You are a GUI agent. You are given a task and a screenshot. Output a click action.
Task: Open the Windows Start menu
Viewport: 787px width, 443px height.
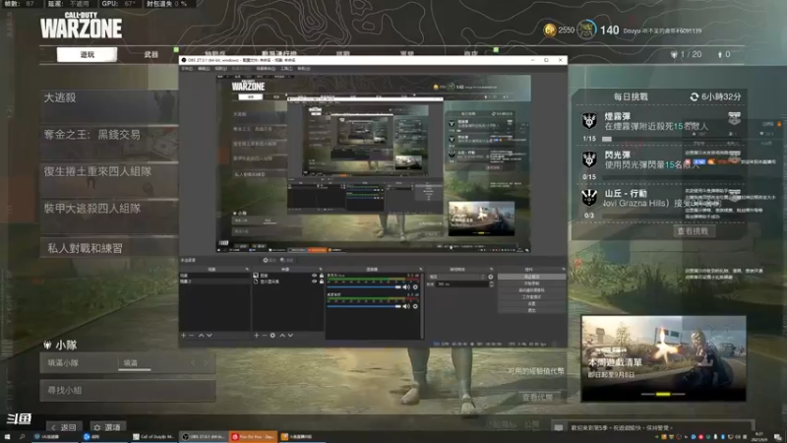[x=7, y=437]
